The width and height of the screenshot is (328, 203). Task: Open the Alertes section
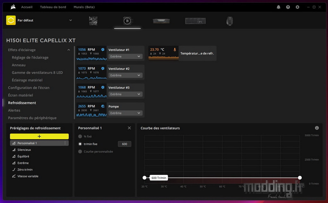click(x=14, y=110)
